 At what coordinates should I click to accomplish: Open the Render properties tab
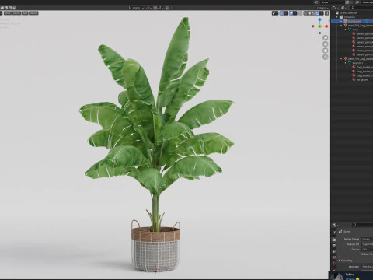click(x=334, y=240)
